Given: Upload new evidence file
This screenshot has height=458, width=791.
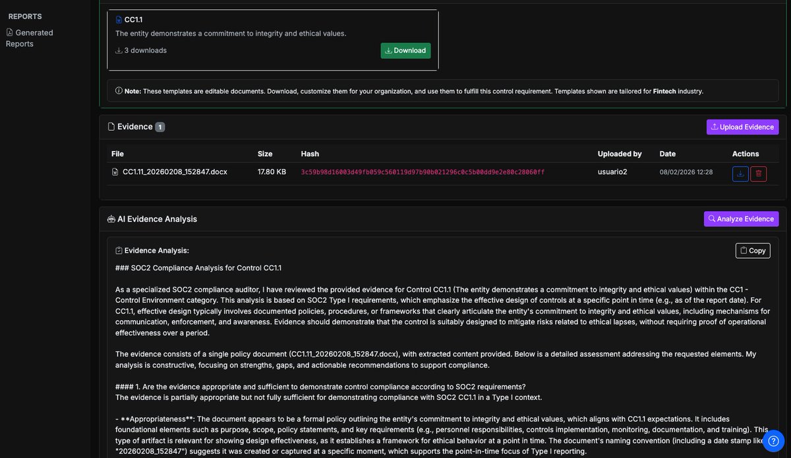Looking at the screenshot, I should pyautogui.click(x=742, y=127).
